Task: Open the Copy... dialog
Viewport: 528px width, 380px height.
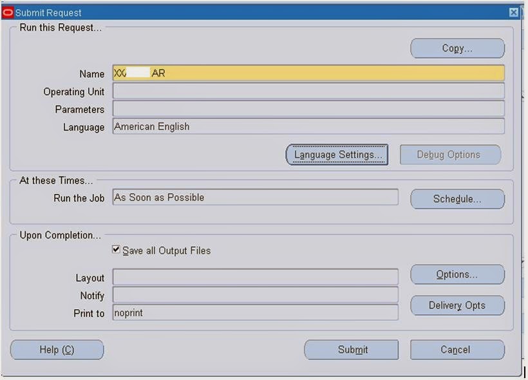Action: pos(457,48)
